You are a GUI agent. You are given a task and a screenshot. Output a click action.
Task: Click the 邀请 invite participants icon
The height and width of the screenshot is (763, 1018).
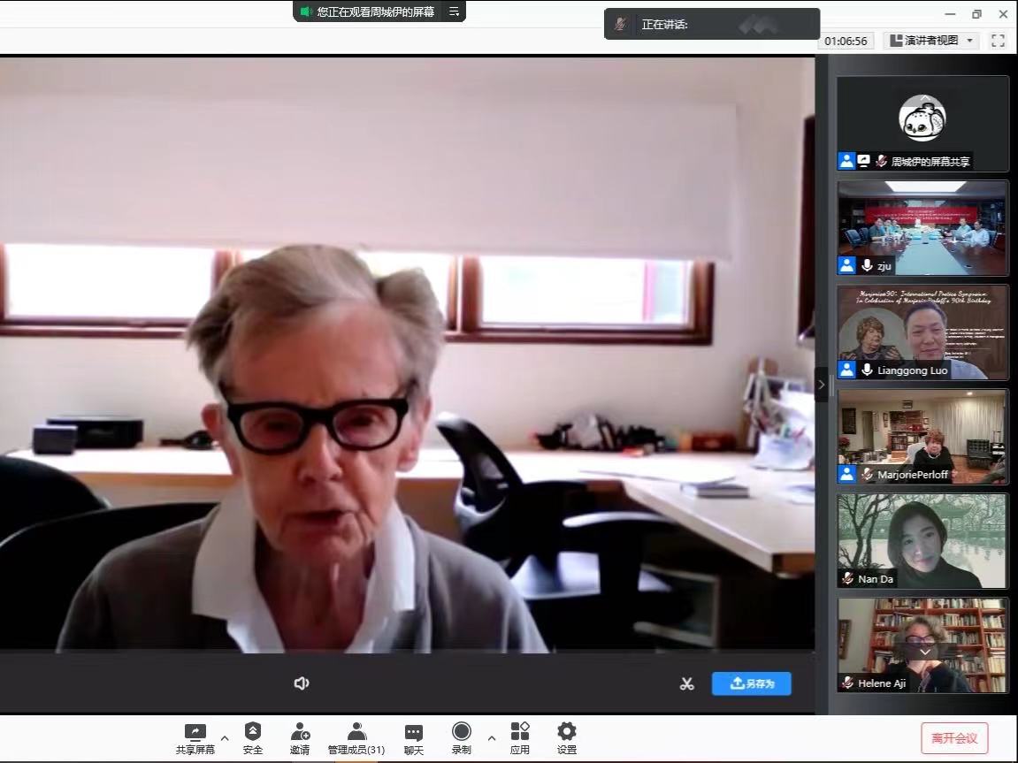[x=300, y=732]
